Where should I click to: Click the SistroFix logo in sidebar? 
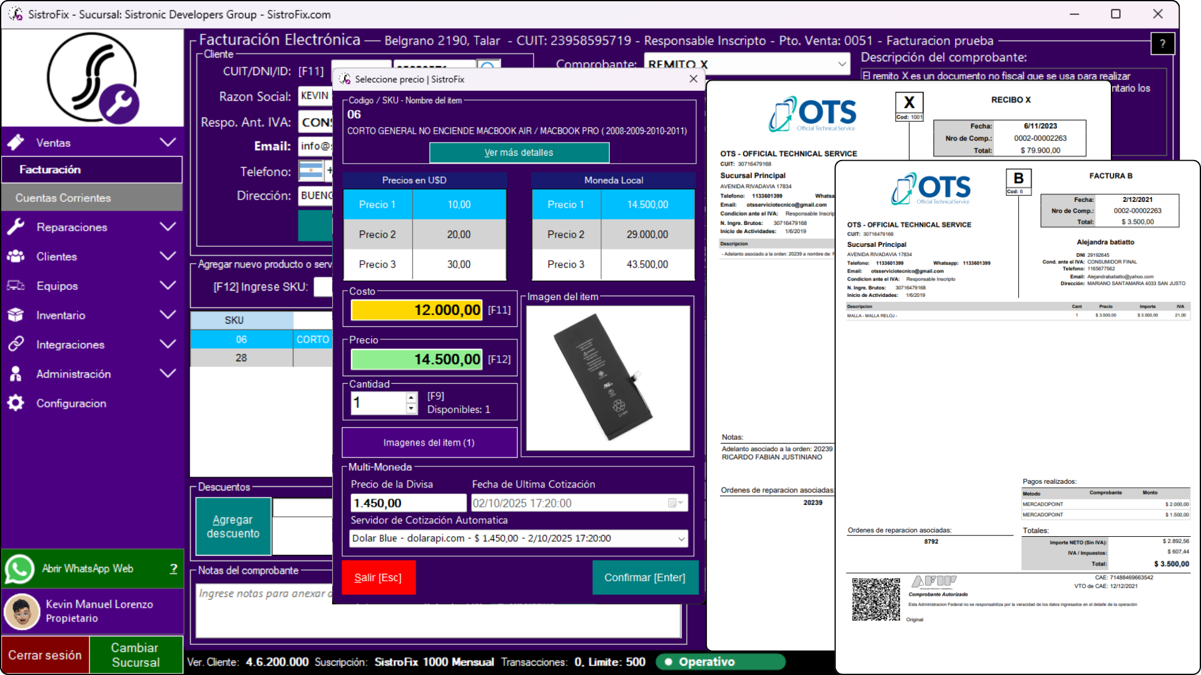pyautogui.click(x=93, y=78)
